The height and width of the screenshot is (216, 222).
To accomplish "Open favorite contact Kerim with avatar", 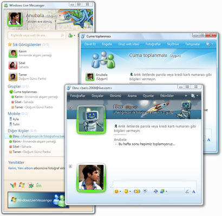I will 30,53.
